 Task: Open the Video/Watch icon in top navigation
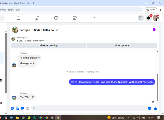tap(56, 18)
